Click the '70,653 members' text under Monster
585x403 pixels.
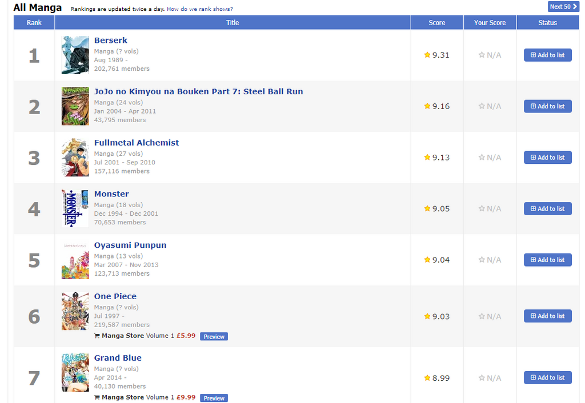(x=120, y=222)
